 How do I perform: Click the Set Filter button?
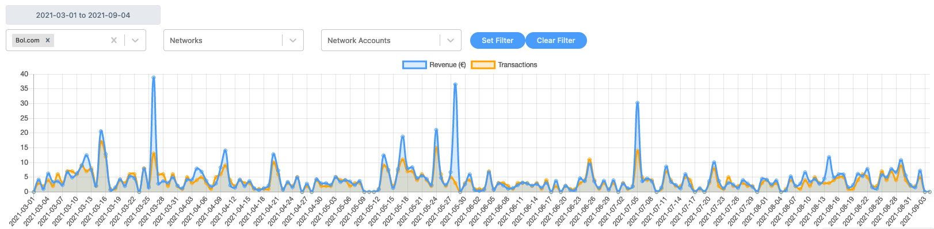pos(497,40)
